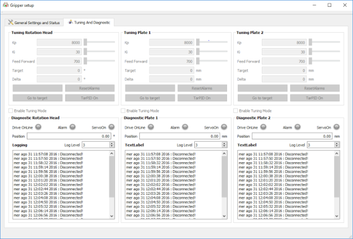
Task: Click the Drive OnLine indicator for Rotation Head
Action: (x=39, y=127)
